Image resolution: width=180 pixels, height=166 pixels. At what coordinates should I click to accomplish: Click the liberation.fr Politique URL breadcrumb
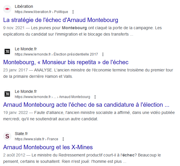coord(41,12)
